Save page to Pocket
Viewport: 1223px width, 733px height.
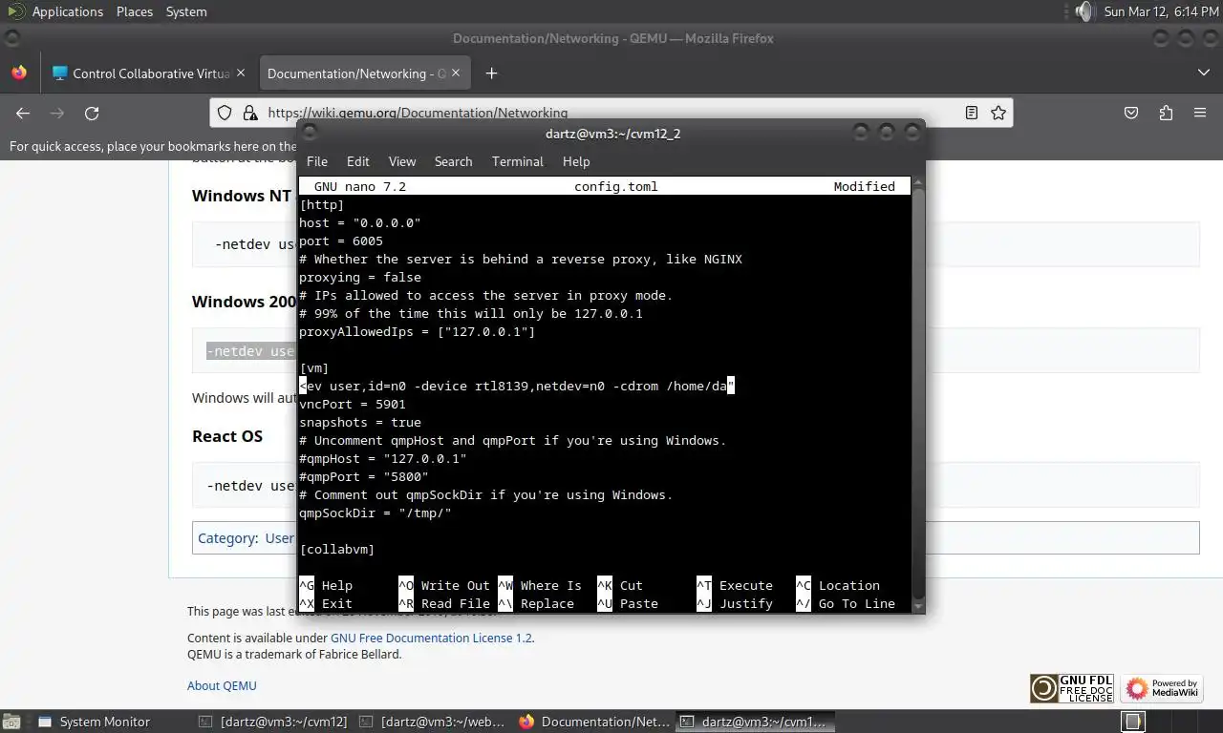click(1131, 113)
